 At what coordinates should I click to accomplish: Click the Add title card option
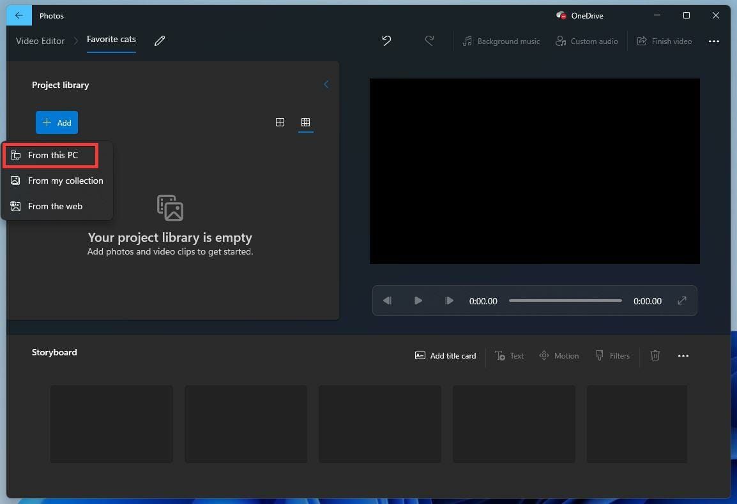(x=445, y=355)
